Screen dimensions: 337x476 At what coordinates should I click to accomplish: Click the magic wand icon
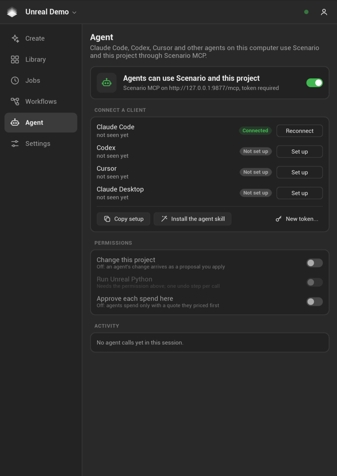point(164,219)
